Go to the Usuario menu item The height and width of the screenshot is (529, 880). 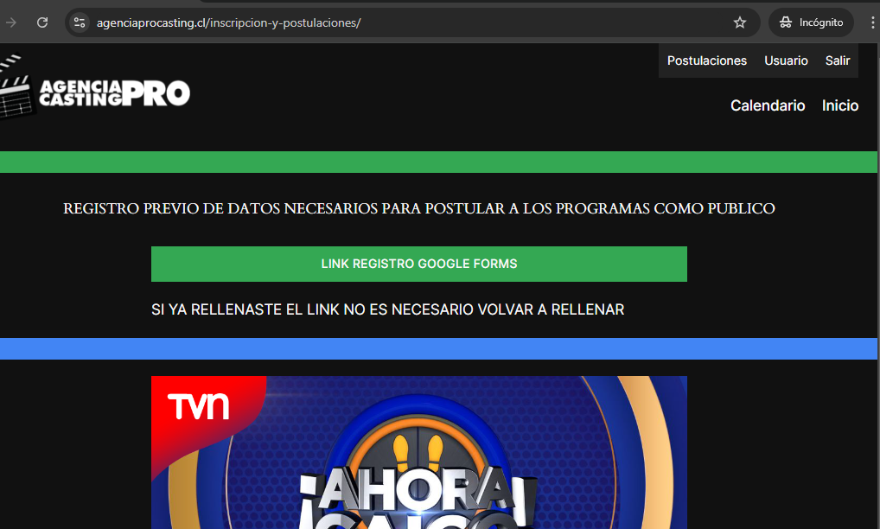pos(786,61)
